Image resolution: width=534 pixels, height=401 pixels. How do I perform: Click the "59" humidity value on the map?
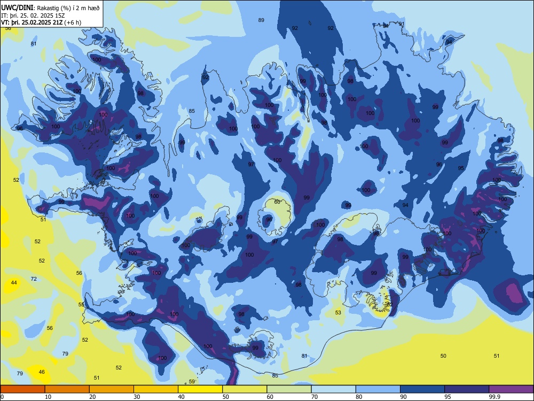192,382
